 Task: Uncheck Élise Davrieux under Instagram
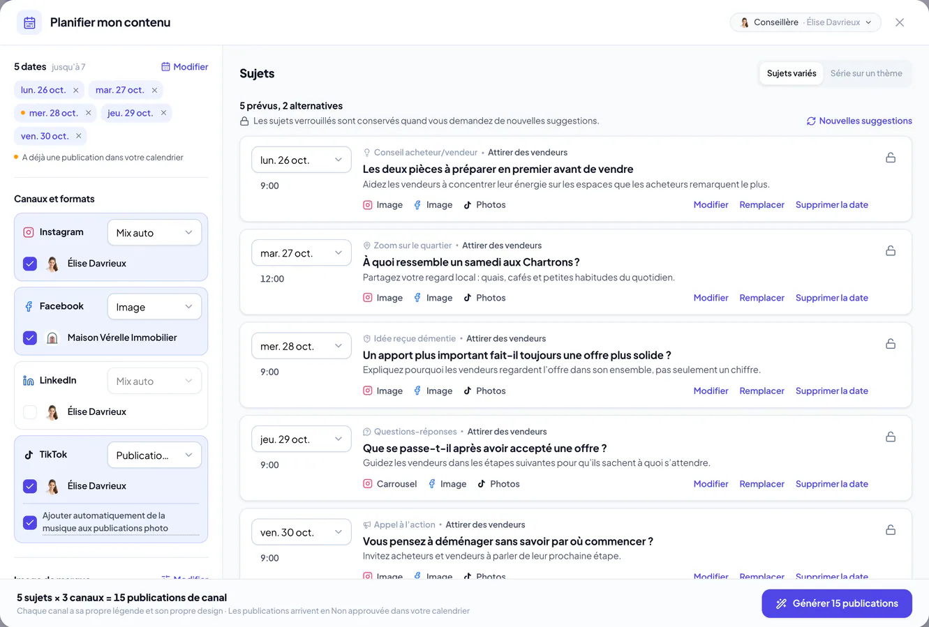point(30,264)
